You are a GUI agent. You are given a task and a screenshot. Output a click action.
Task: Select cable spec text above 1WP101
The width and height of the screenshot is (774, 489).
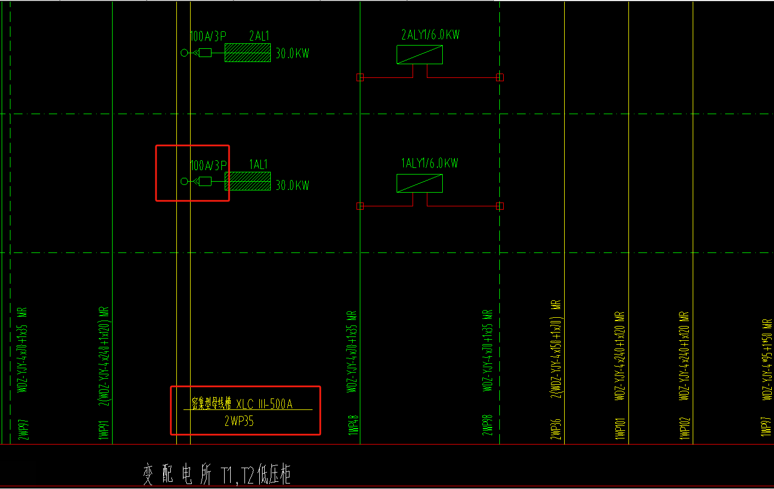point(620,355)
